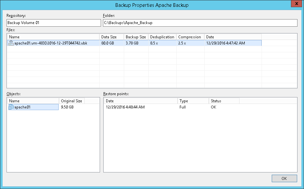Sort files by the Data Size column

[111, 37]
